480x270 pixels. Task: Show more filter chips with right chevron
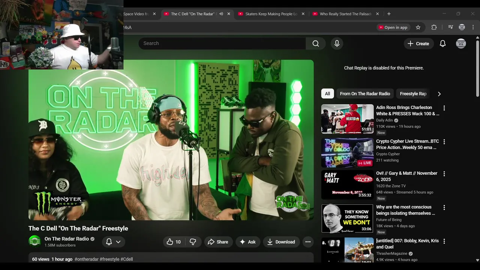[x=439, y=94]
